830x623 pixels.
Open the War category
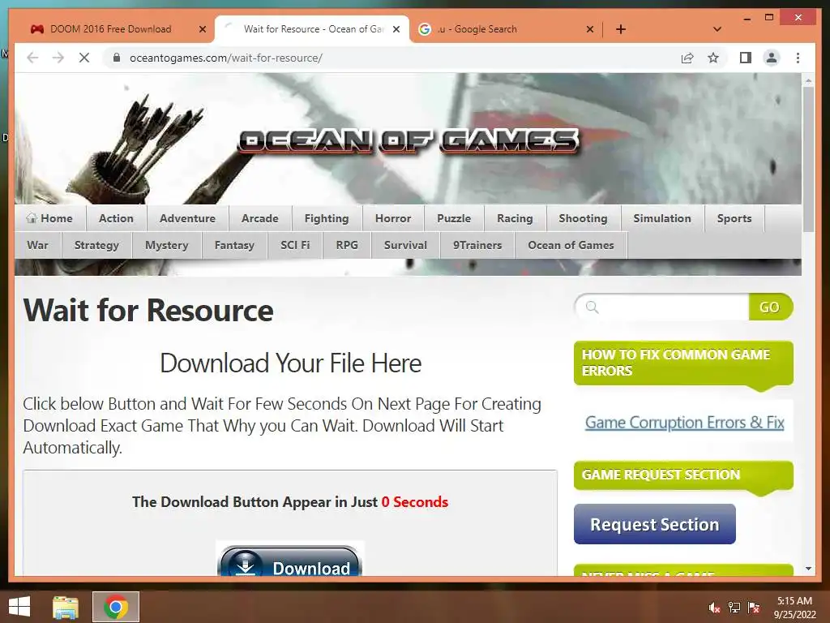37,245
